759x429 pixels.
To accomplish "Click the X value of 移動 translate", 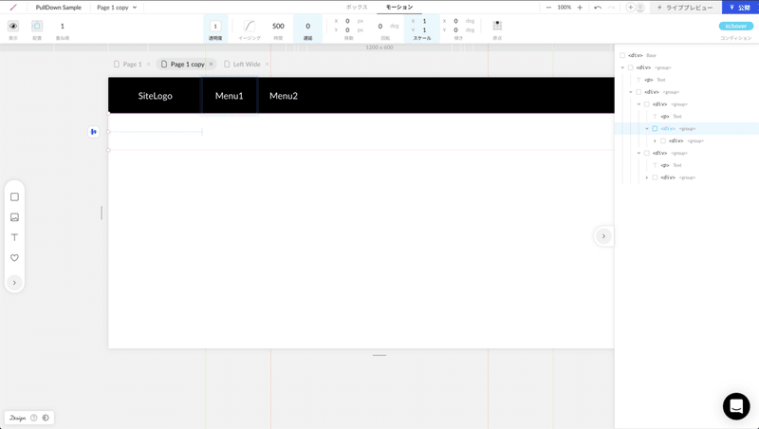I will tap(347, 21).
